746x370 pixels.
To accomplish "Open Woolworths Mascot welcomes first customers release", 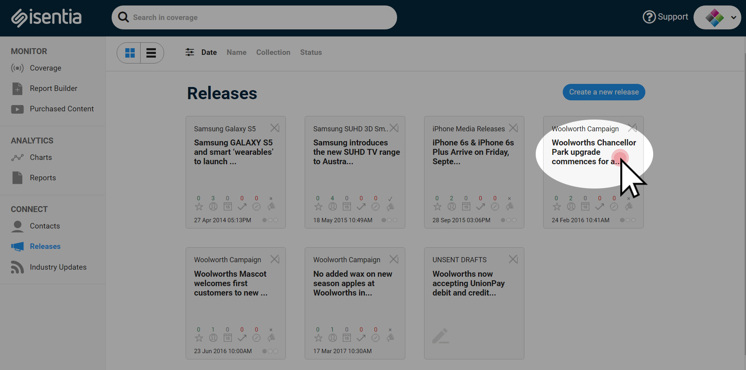I will (x=231, y=283).
